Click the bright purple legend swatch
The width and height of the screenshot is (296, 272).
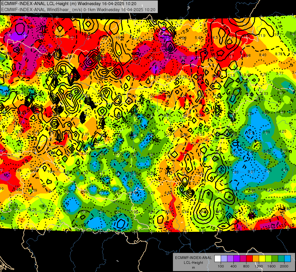click(x=237, y=259)
